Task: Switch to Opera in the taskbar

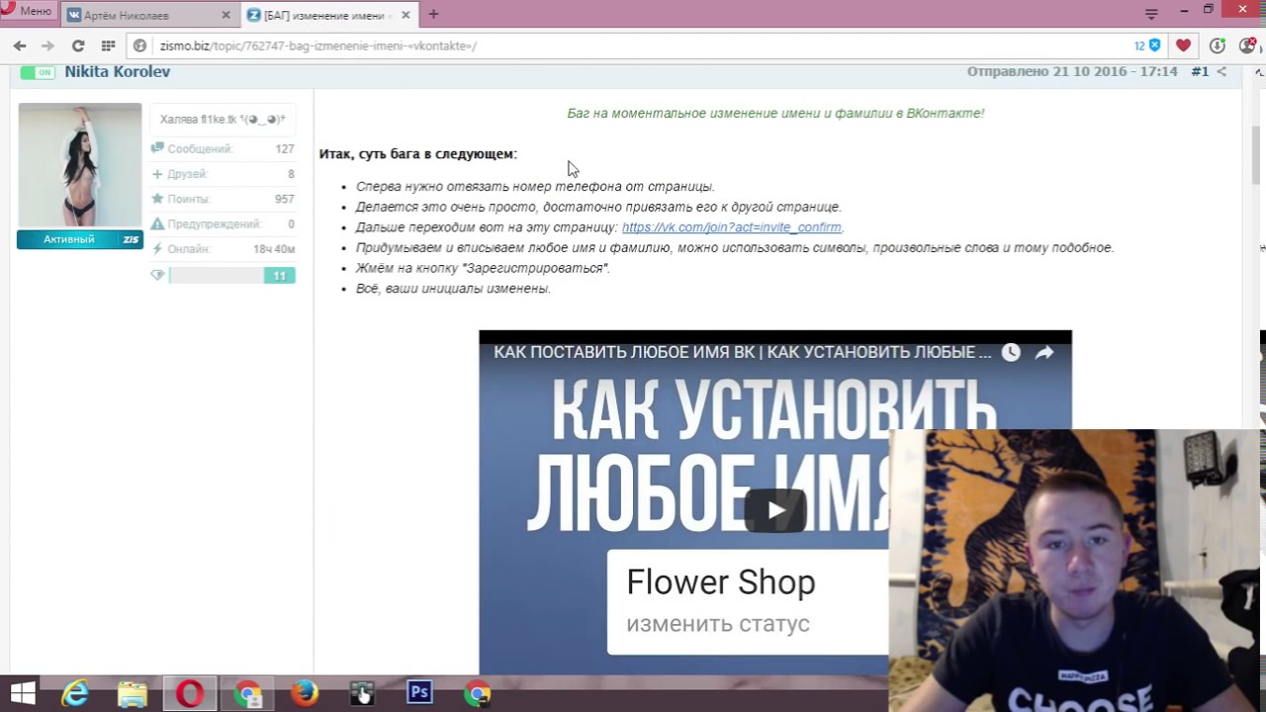Action: pyautogui.click(x=190, y=694)
